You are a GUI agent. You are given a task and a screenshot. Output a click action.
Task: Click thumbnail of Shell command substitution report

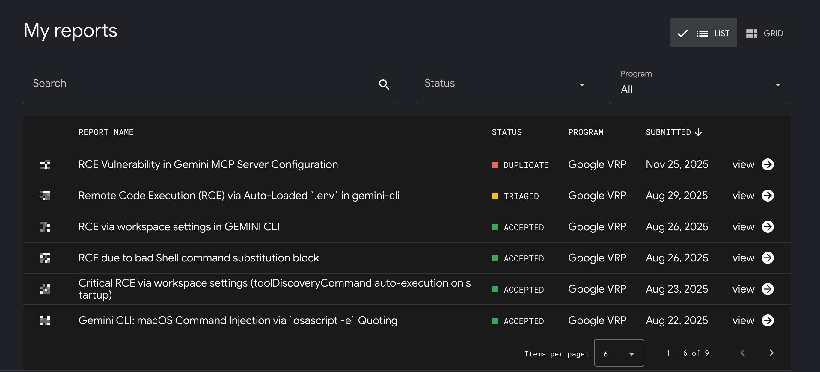45,258
